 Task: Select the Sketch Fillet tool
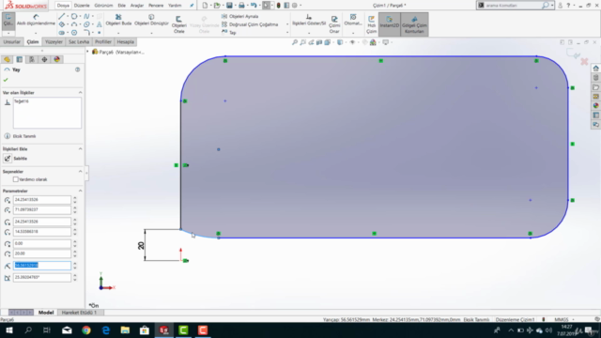point(86,33)
